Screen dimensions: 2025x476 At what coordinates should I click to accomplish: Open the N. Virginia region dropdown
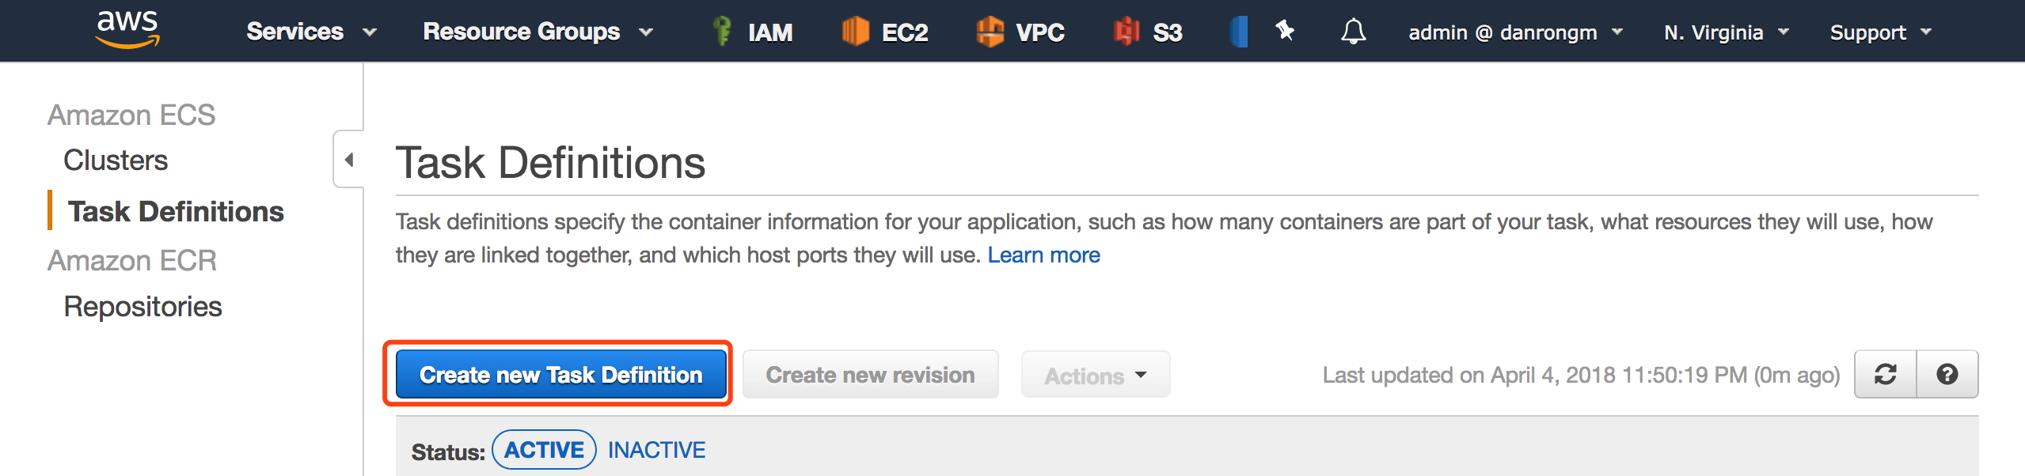1727,32
